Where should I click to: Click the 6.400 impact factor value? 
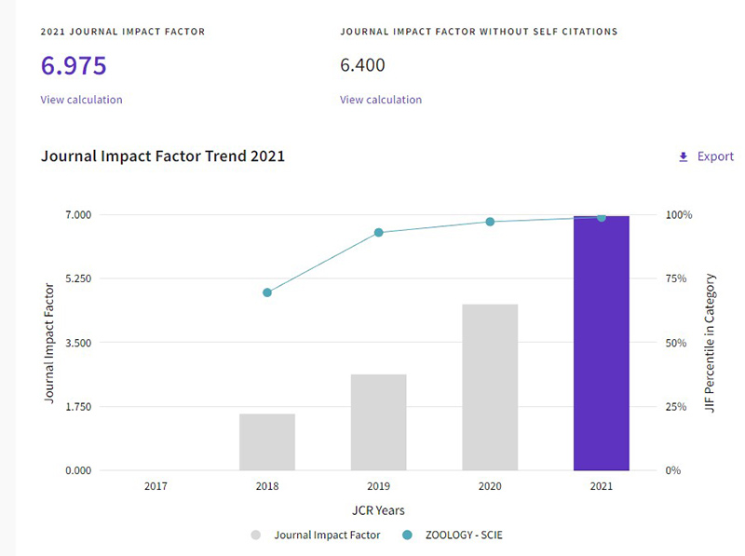[362, 66]
